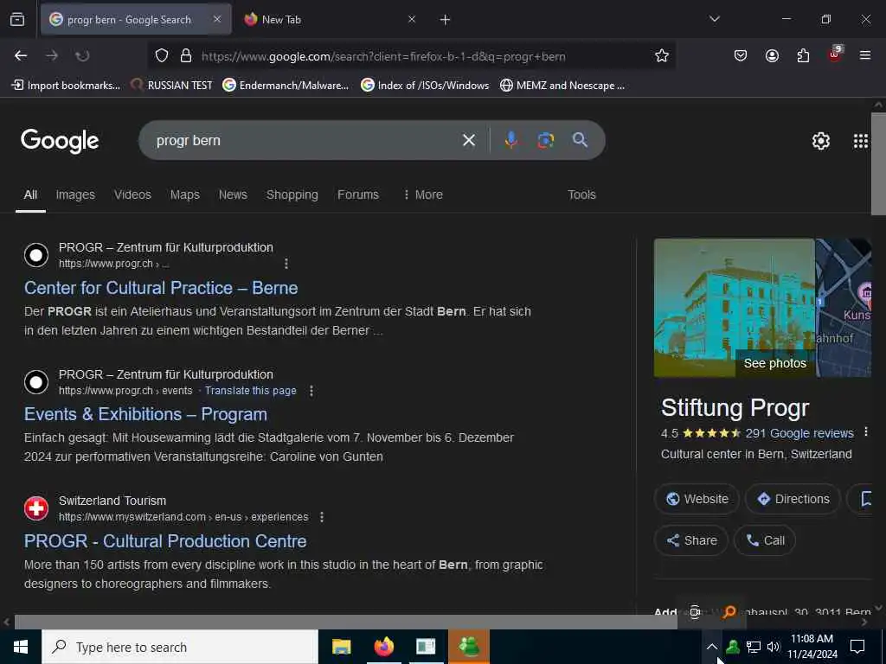Open tracking protection shield icon

[x=162, y=56]
